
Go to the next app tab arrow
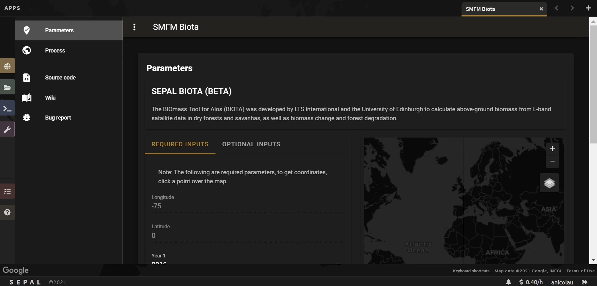coord(572,8)
